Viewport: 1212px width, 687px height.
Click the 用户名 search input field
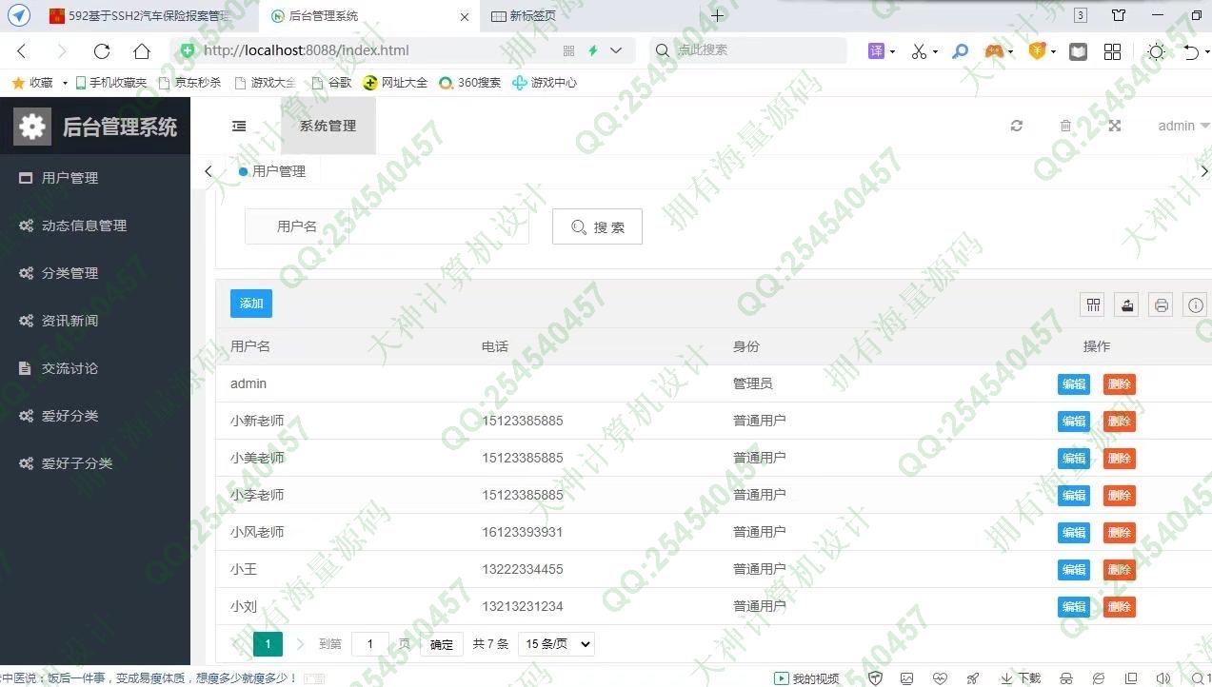[x=439, y=226]
